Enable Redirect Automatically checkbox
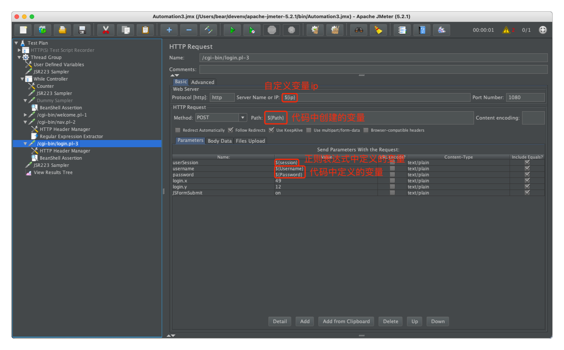 tap(178, 130)
